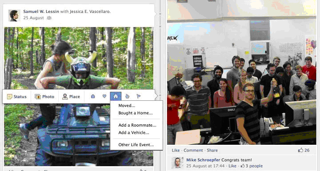Open Jessica E. Vascellaro's profile link
The image size is (320, 171).
(90, 12)
